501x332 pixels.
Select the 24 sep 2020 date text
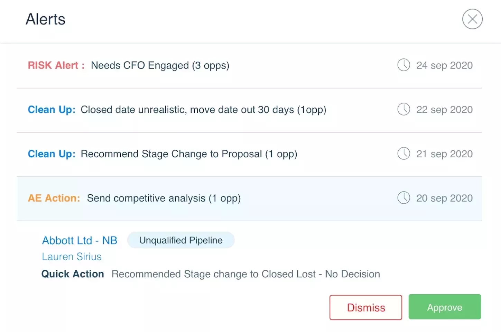click(444, 65)
